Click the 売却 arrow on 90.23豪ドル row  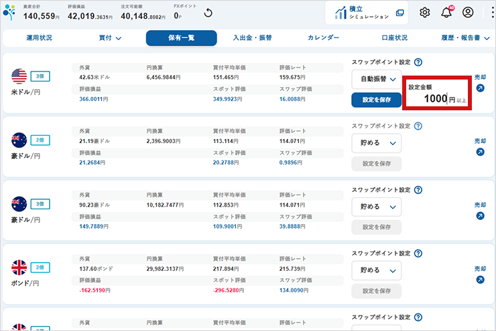[480, 216]
